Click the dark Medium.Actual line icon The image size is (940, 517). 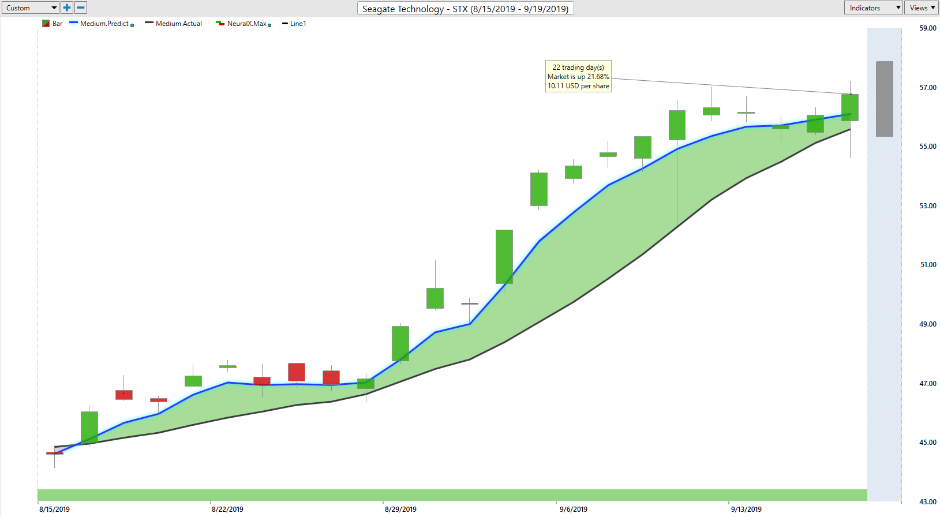pos(149,23)
